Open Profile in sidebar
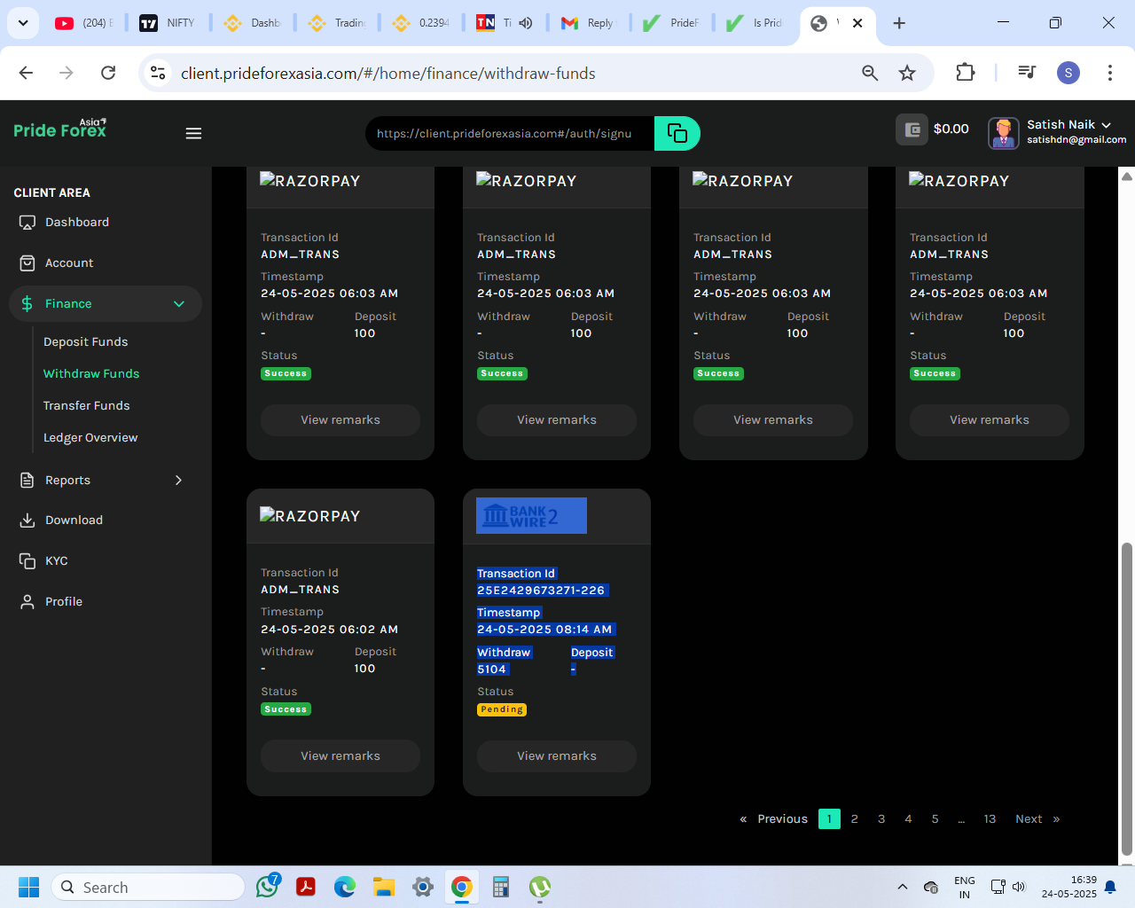Image resolution: width=1135 pixels, height=908 pixels. click(63, 601)
